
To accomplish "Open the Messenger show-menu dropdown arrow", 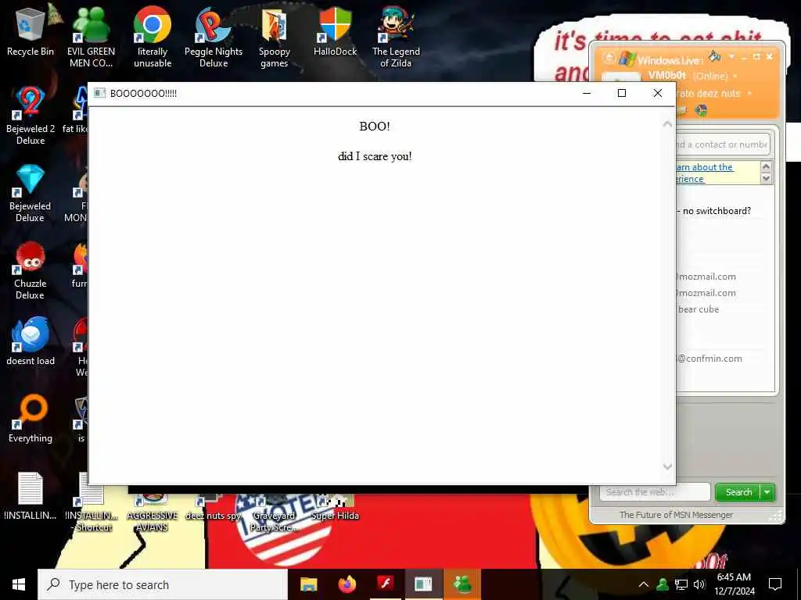I will click(x=732, y=56).
